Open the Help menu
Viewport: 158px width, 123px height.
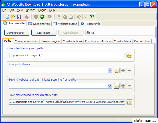pos(52,10)
